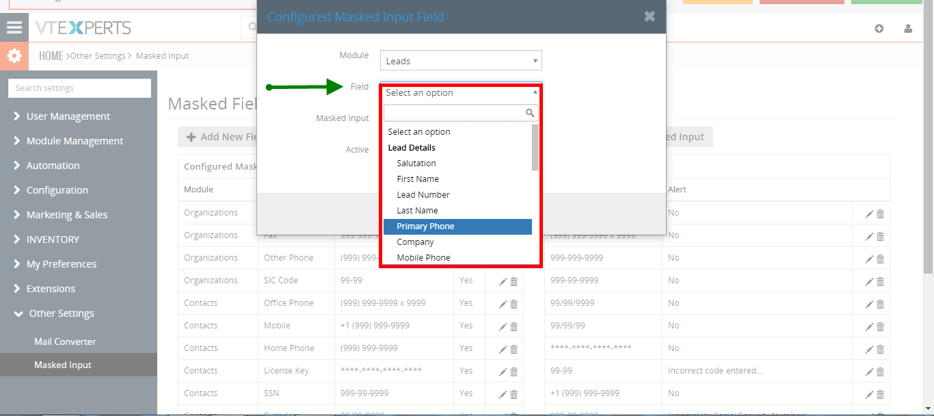Delete the Office Phone masked field row
Screen dimensions: 934x416
[514, 304]
